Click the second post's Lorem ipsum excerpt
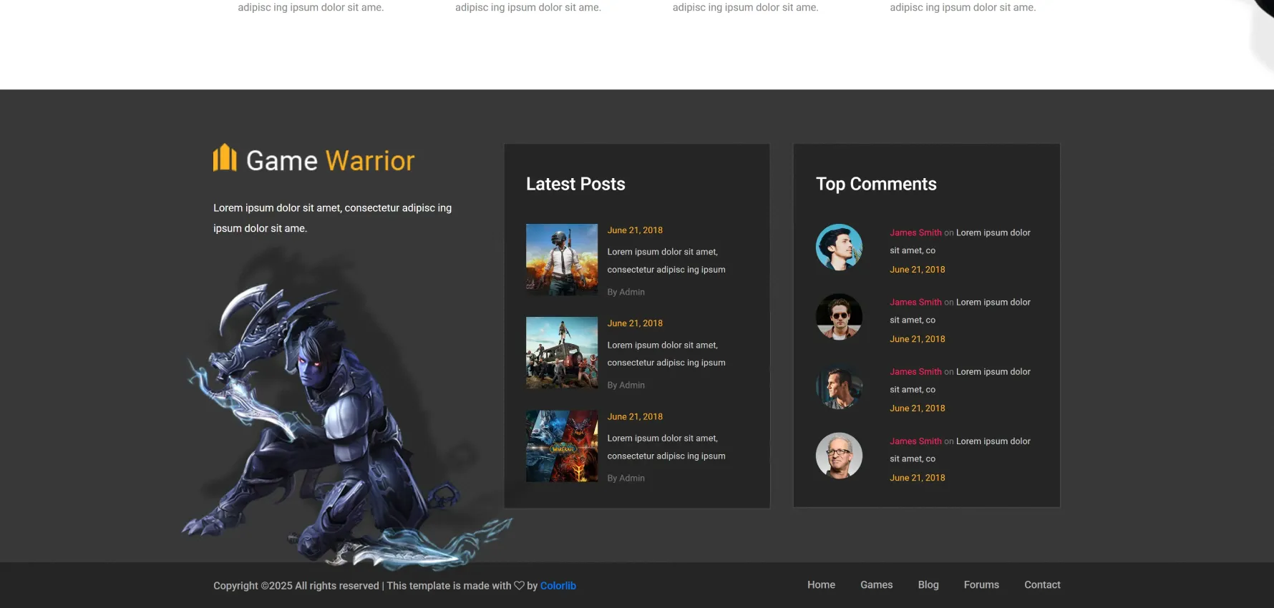This screenshot has height=608, width=1274. point(666,353)
